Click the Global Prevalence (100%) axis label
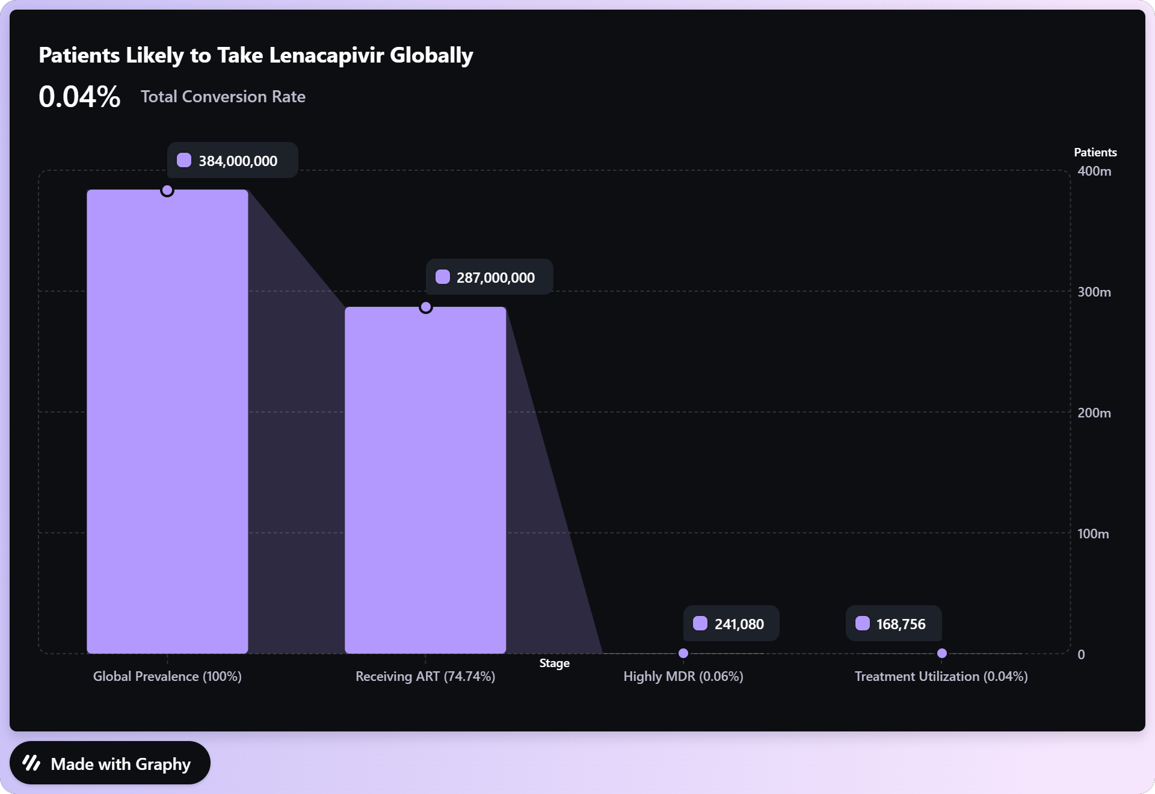 [167, 676]
